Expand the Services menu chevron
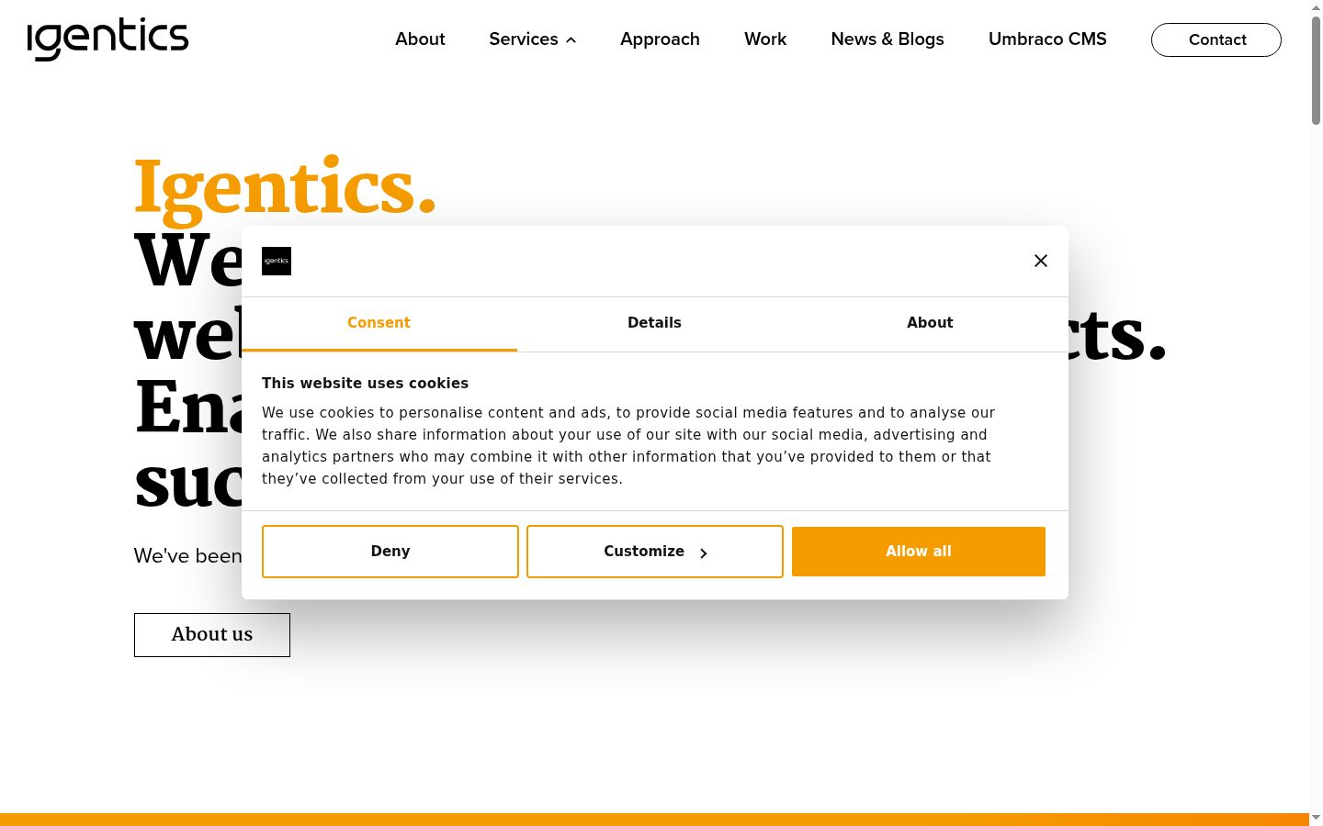Image resolution: width=1323 pixels, height=826 pixels. click(x=571, y=39)
